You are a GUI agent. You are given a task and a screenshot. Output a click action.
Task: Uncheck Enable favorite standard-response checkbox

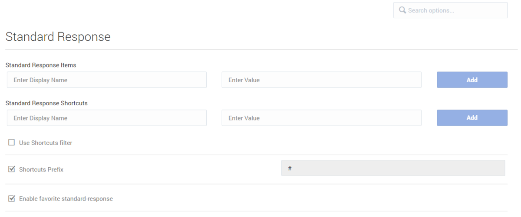(12, 198)
